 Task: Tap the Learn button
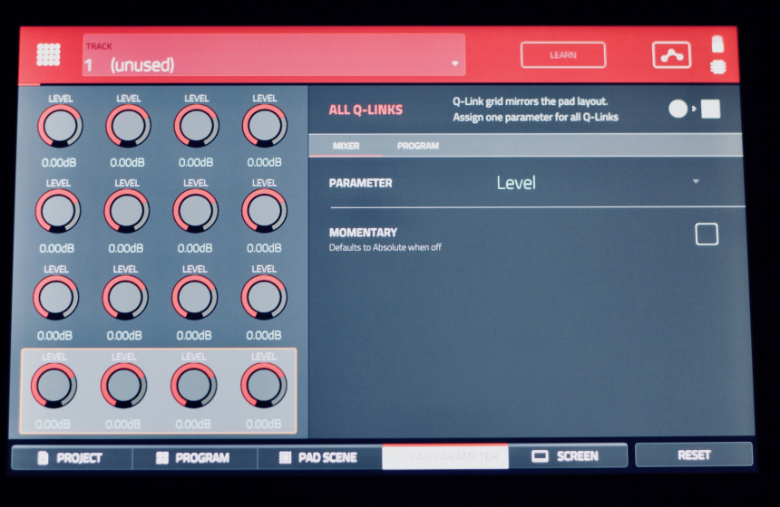[x=563, y=55]
